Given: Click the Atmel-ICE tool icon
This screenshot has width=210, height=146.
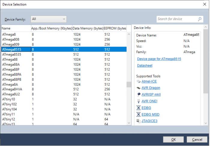Looking at the screenshot, I should tap(138, 82).
